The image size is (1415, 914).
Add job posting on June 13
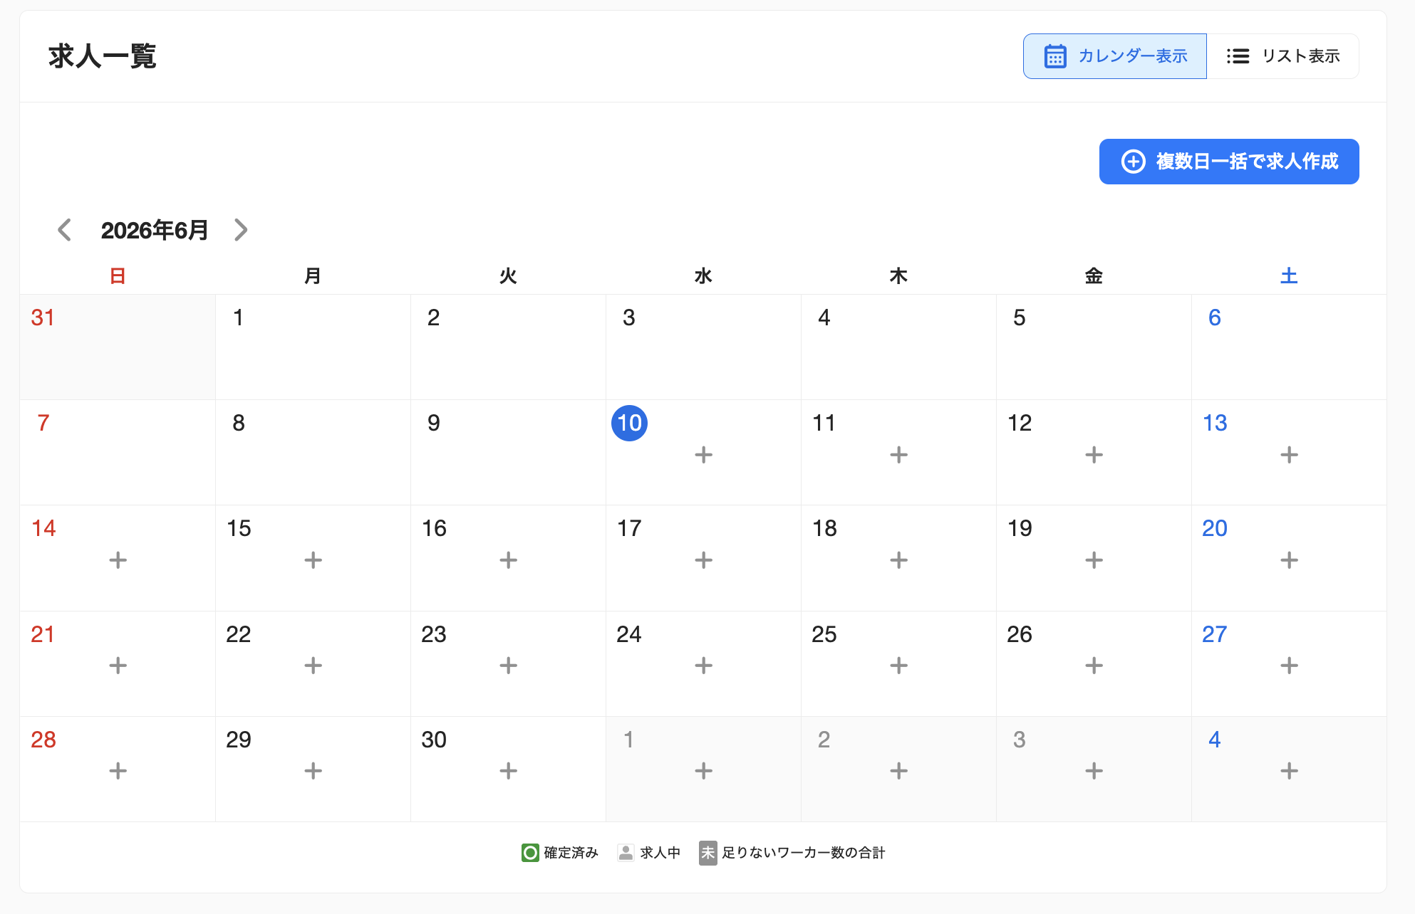(1289, 455)
